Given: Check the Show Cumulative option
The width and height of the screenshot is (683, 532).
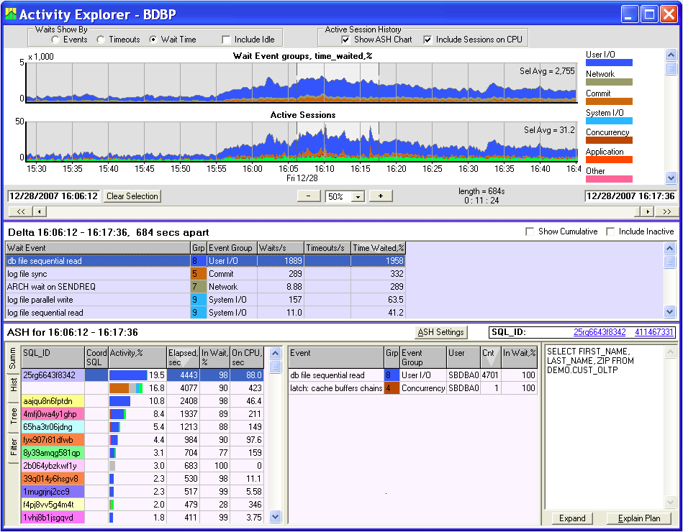Looking at the screenshot, I should point(530,231).
